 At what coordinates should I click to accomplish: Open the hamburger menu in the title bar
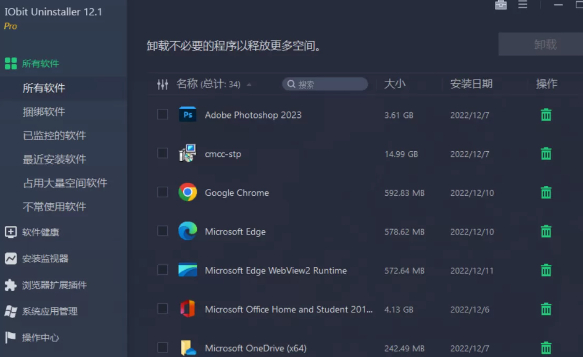tap(522, 5)
